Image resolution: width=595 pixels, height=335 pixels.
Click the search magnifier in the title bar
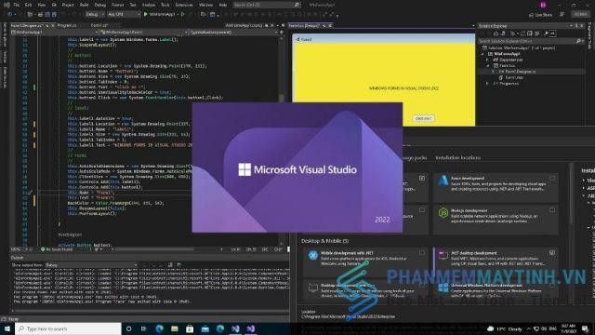click(x=297, y=5)
